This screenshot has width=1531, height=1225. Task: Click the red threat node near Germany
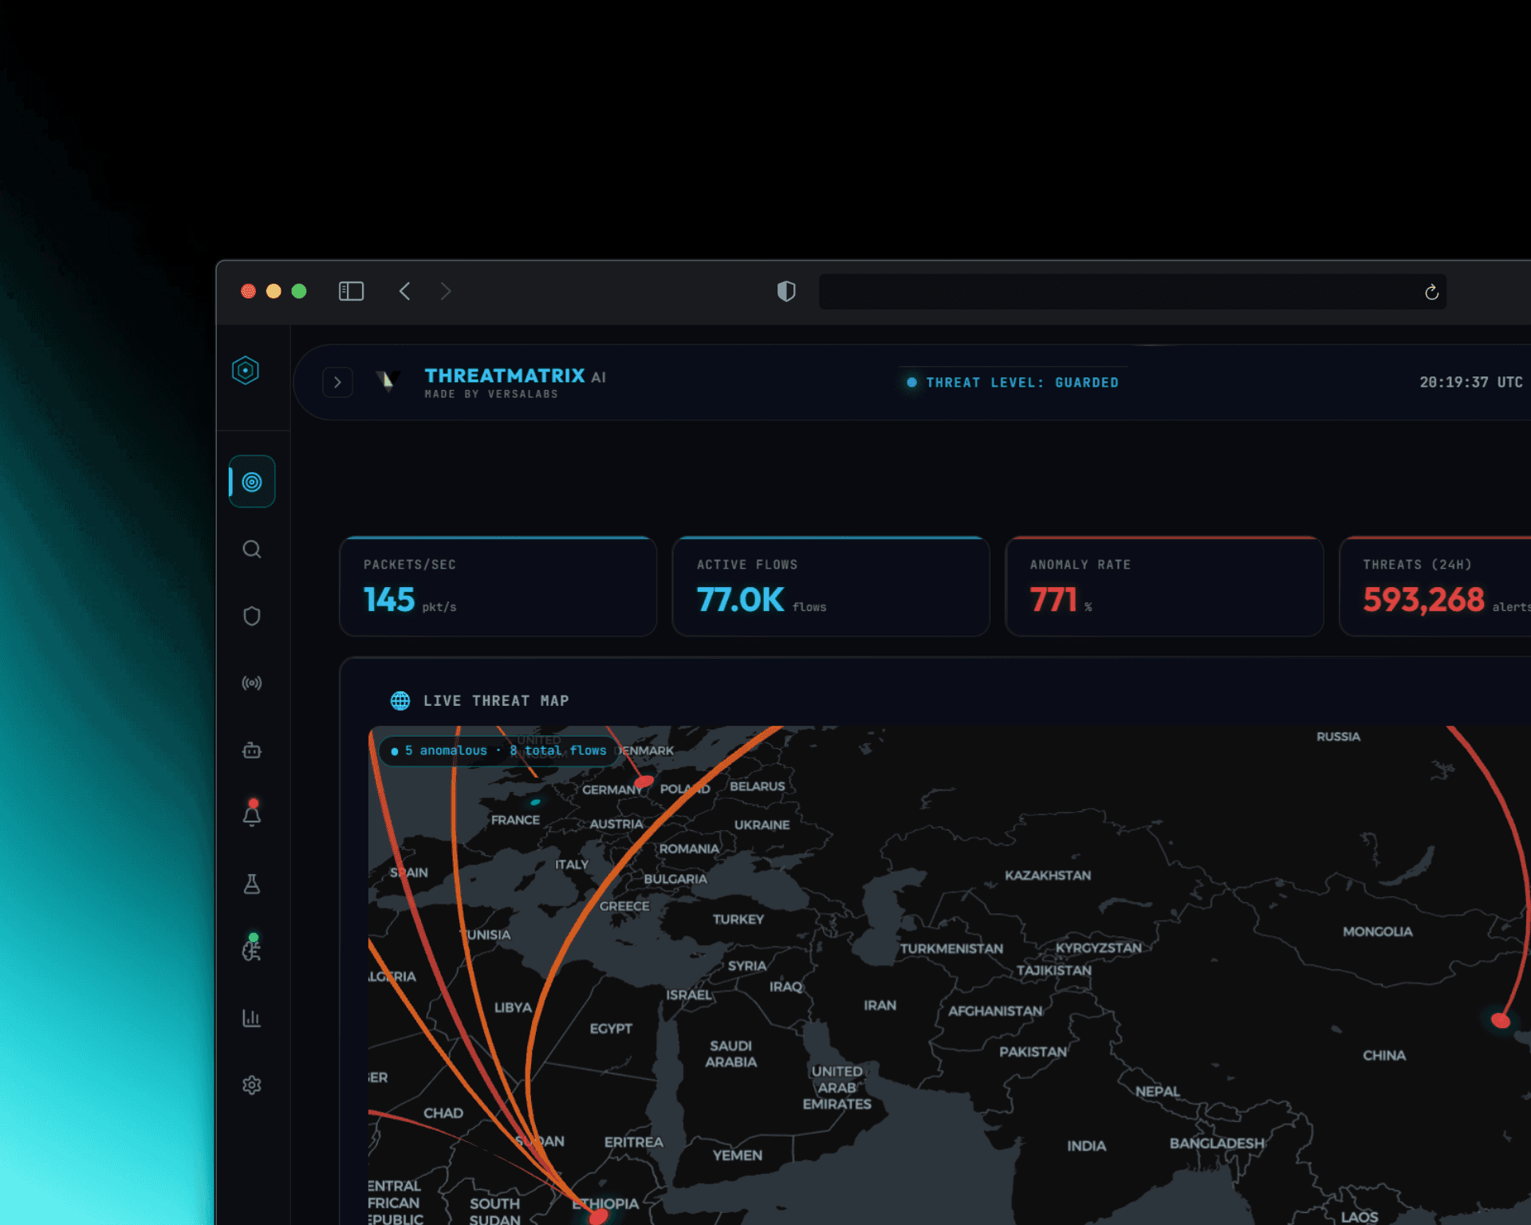pos(644,782)
